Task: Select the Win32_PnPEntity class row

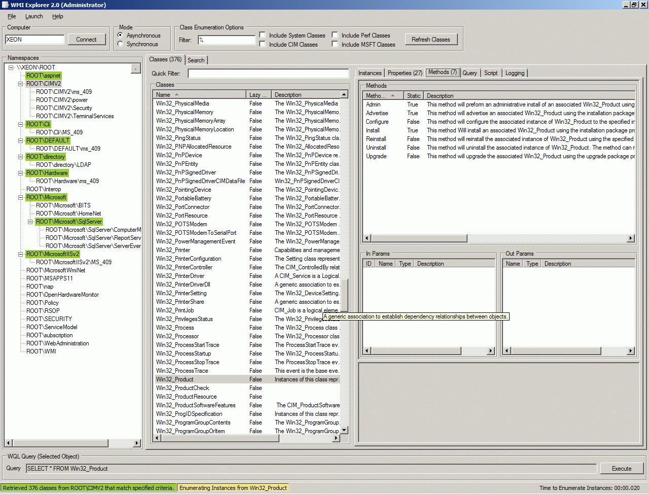Action: [247, 164]
